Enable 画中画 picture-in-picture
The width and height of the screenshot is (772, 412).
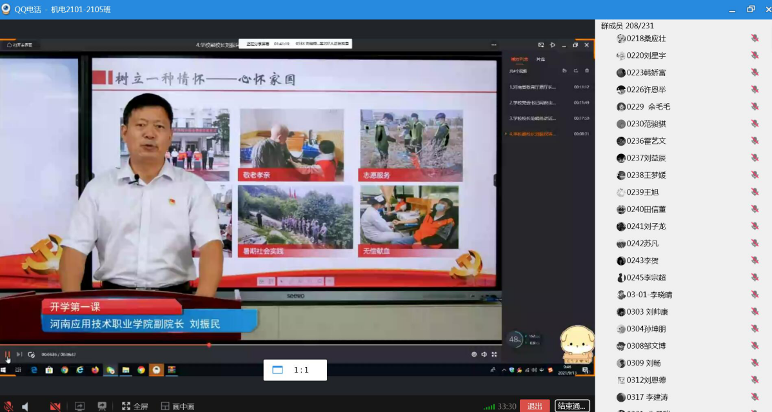click(x=177, y=406)
